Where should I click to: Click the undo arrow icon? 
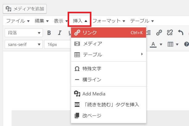181,32
